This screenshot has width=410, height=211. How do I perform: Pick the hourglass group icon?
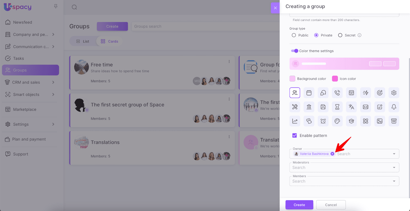[337, 107]
